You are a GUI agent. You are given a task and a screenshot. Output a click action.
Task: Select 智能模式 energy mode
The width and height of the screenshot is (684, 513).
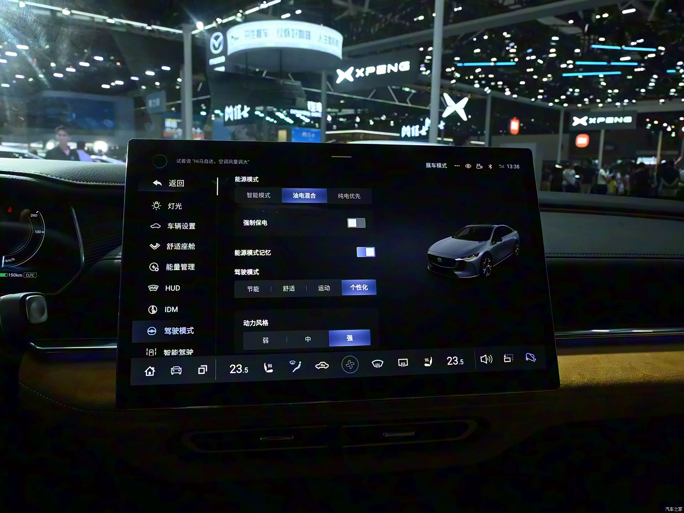pos(258,195)
